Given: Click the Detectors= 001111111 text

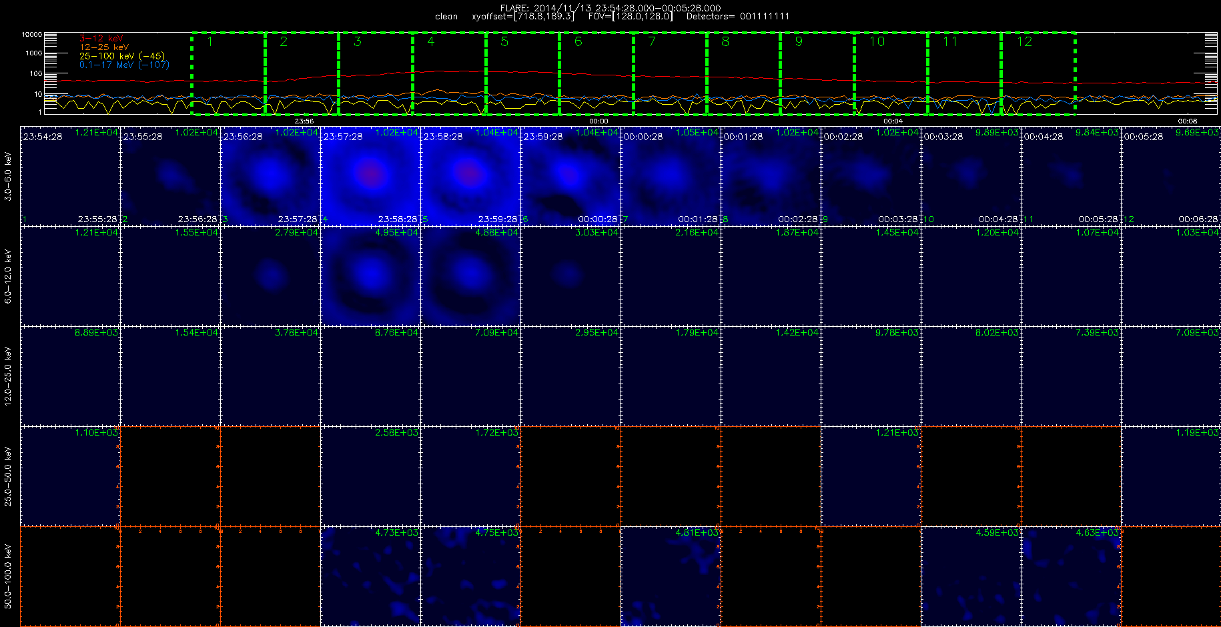Looking at the screenshot, I should [738, 17].
